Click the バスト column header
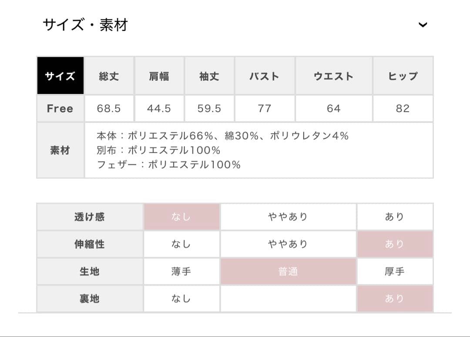 [x=264, y=76]
